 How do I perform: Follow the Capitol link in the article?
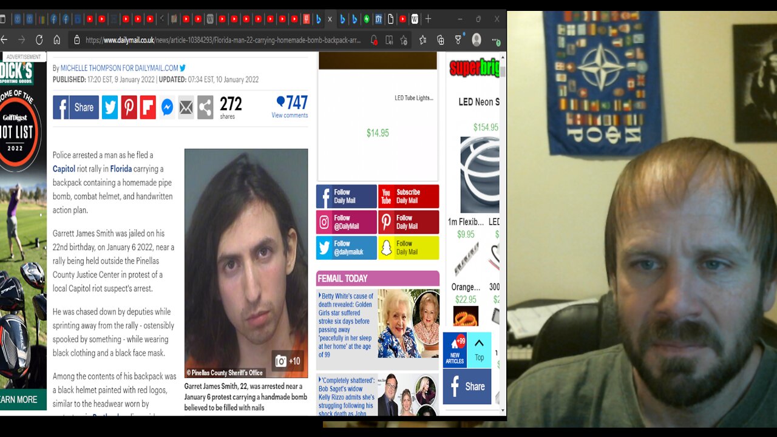pos(64,169)
